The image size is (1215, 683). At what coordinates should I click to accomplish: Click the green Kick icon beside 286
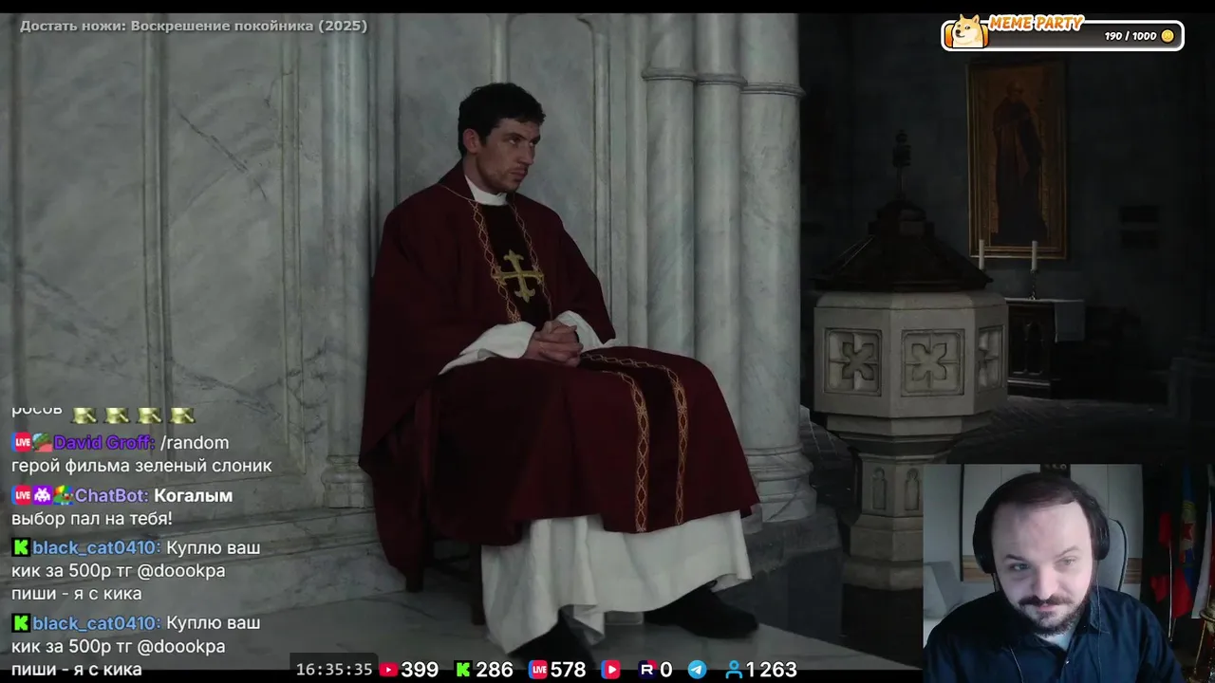point(463,670)
